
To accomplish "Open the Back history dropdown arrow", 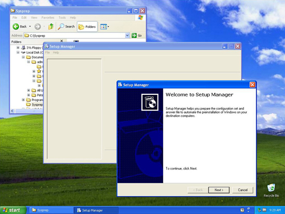I will tap(30, 26).
